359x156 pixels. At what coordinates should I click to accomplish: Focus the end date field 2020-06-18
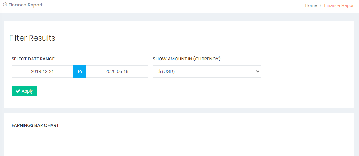(x=117, y=71)
